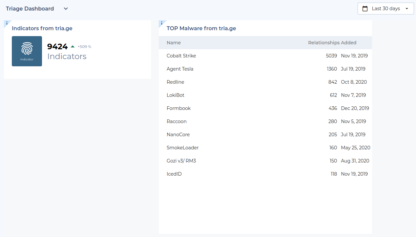Click the TOP Malware from tria.ge heading

(201, 28)
